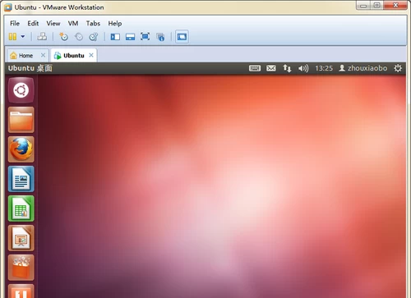The height and width of the screenshot is (298, 411).
Task: Open the Edit menu
Action: (33, 23)
